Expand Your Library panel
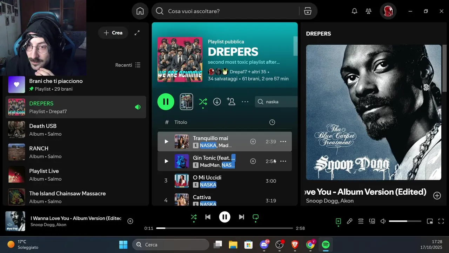 coord(137,33)
